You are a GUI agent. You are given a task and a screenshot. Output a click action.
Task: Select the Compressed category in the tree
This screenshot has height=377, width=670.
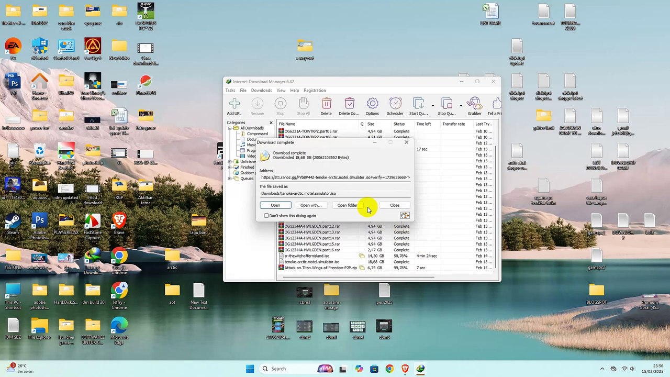tap(257, 134)
